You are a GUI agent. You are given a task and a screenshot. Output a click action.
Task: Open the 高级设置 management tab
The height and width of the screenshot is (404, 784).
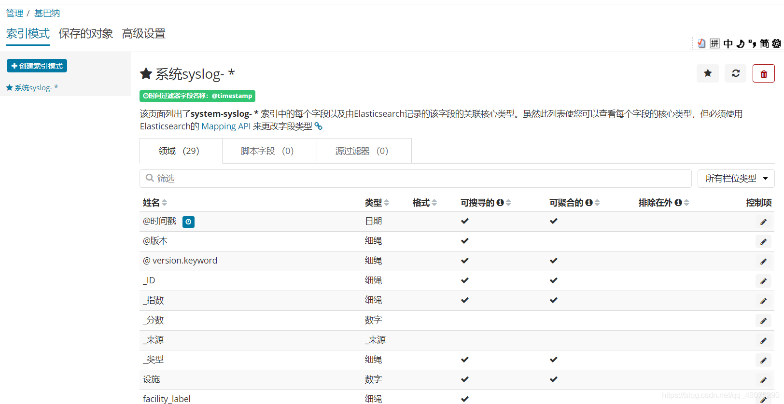click(143, 34)
